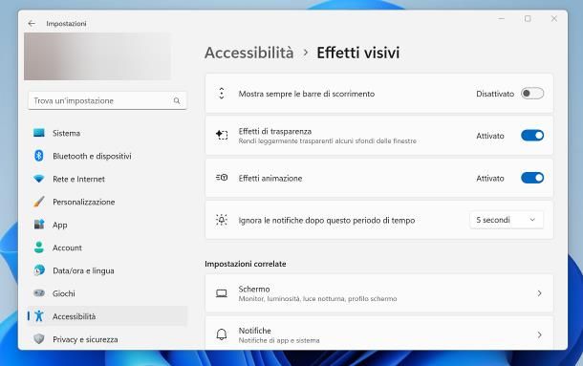Click Monitor, luminosità, luce notturna text
The height and width of the screenshot is (366, 583).
pyautogui.click(x=318, y=299)
